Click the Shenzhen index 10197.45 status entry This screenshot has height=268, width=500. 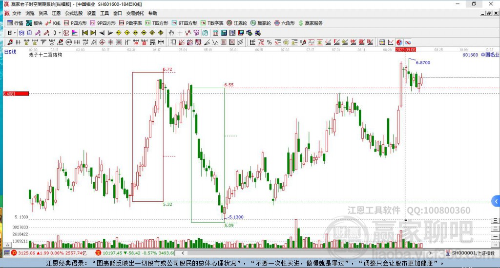coord(135,253)
